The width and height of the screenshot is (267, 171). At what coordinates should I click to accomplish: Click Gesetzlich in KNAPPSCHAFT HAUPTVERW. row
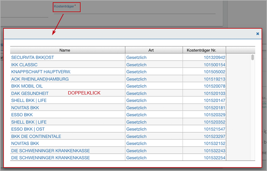tap(137, 72)
